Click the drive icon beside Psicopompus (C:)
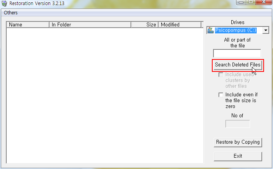This screenshot has width=273, height=169. (211, 30)
